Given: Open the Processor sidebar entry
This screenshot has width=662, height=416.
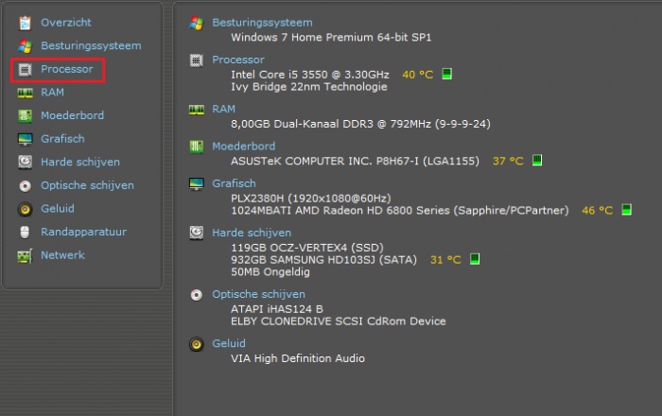Looking at the screenshot, I should 67,69.
